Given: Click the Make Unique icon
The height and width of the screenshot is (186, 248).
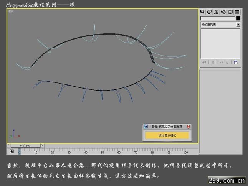Looking at the screenshot, I should coord(221,63).
